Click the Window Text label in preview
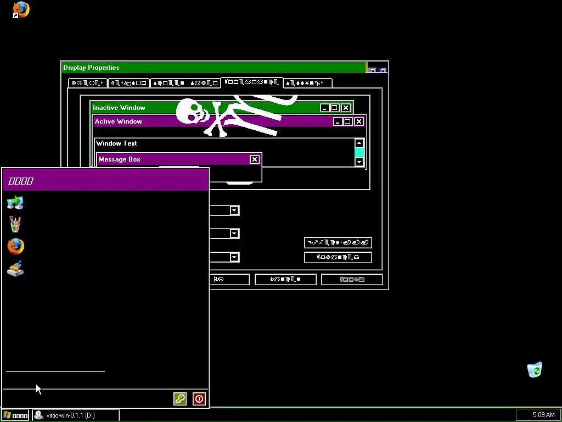 [x=116, y=143]
